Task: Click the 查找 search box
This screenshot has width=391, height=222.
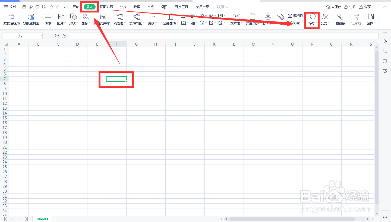Action: 222,7
